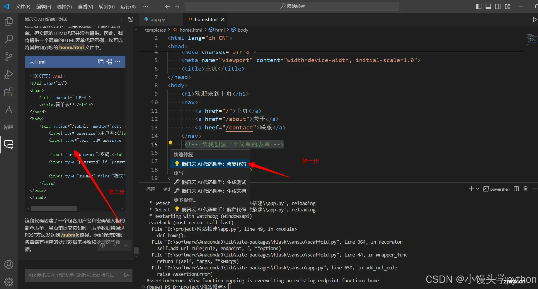
Task: Click the 网站搭建 command center search box
Action: pyautogui.click(x=292, y=6)
